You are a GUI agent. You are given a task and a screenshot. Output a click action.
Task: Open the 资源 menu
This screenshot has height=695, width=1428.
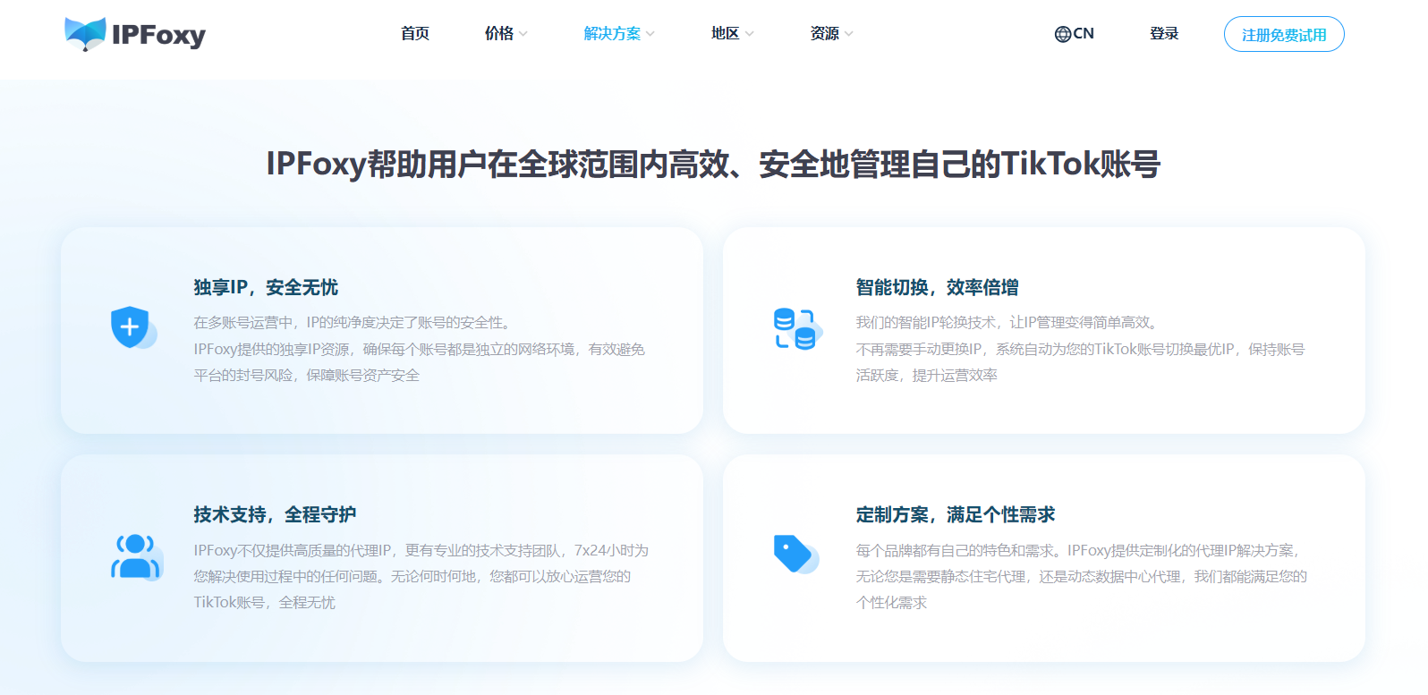pos(825,33)
